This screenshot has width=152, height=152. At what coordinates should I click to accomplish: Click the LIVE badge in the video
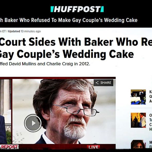[94, 147]
